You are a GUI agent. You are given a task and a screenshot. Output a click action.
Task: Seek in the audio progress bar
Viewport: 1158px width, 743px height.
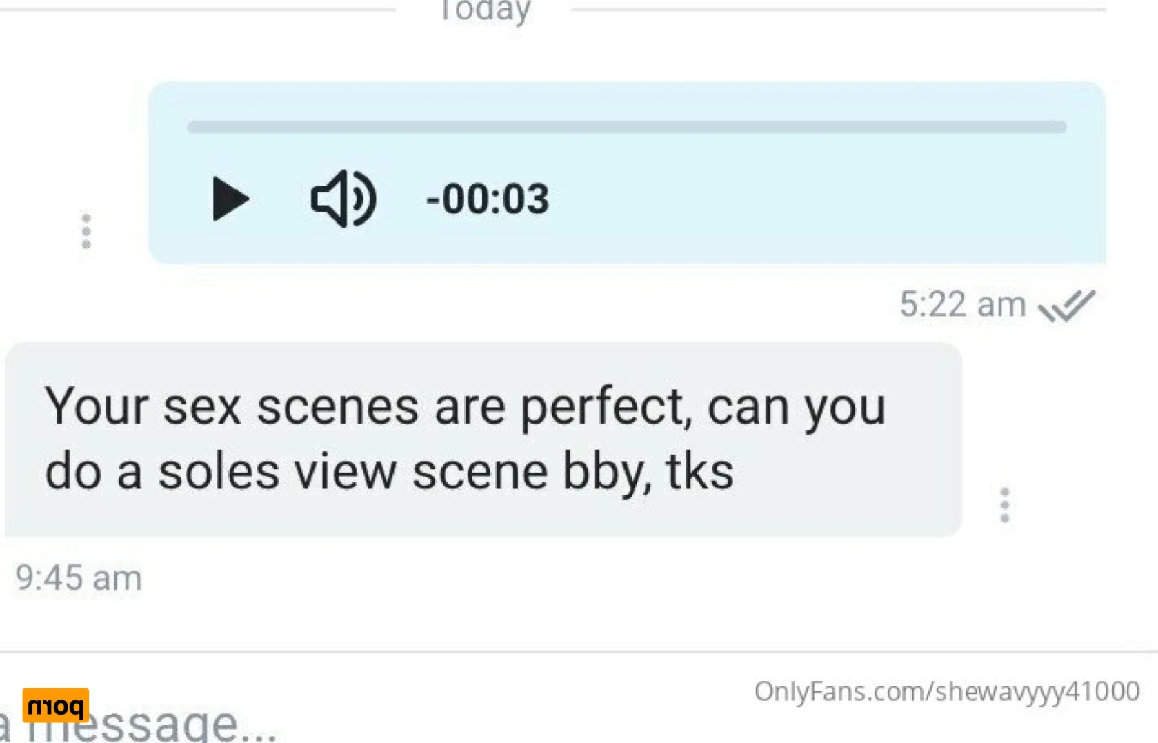(626, 127)
